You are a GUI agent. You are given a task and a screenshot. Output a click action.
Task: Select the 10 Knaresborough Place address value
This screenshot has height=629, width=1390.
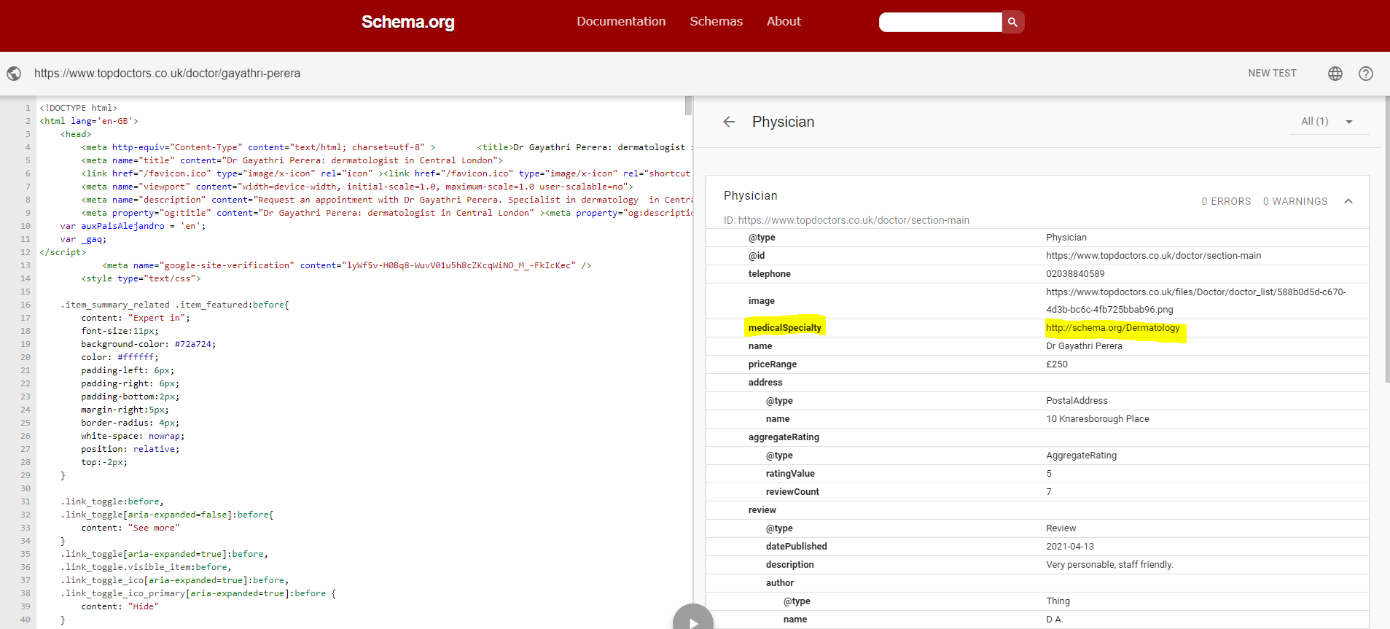tap(1098, 419)
